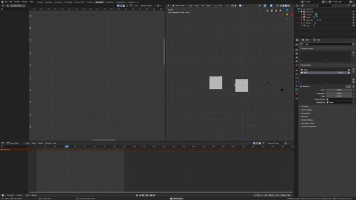This screenshot has width=356, height=200.
Task: Click the Range Min value field
Action: 339,93
